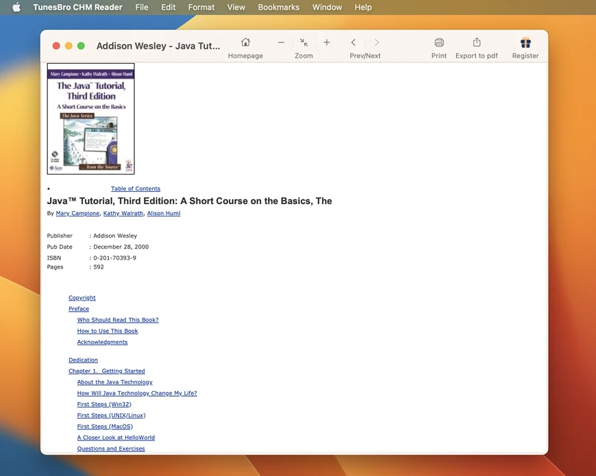
Task: Open the First Steps (MacOS) section
Action: click(104, 426)
